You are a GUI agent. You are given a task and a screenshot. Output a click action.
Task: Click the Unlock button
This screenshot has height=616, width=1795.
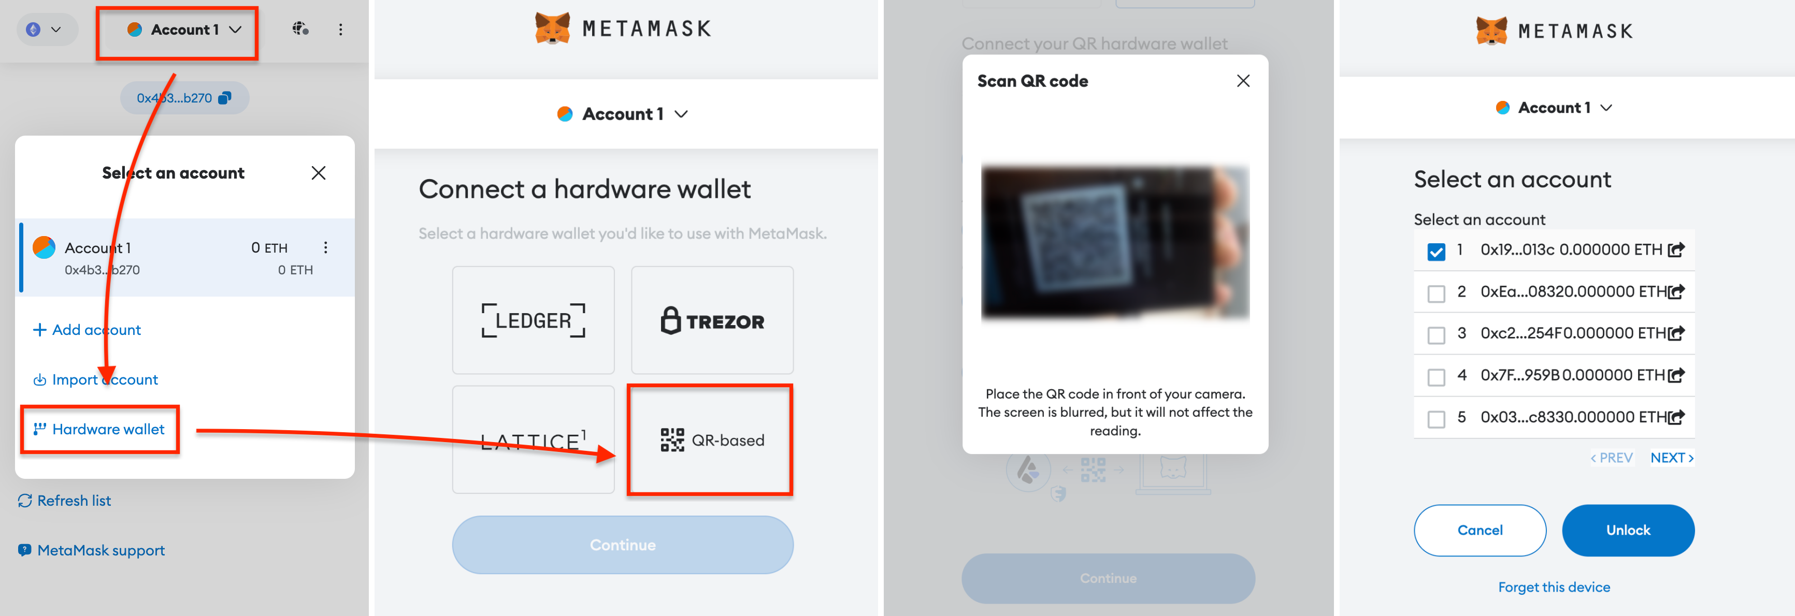(1628, 531)
